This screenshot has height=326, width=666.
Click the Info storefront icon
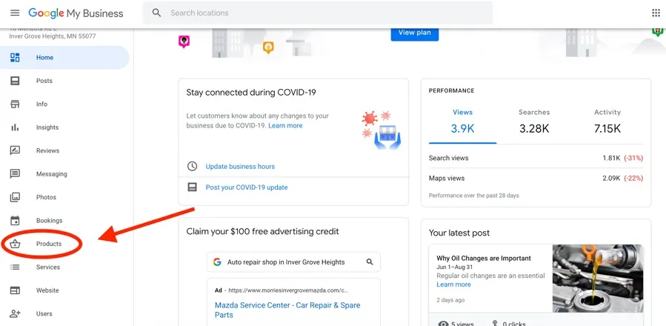[15, 104]
